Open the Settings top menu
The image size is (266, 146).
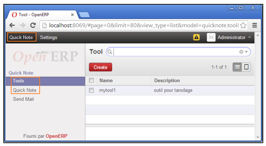tap(49, 37)
